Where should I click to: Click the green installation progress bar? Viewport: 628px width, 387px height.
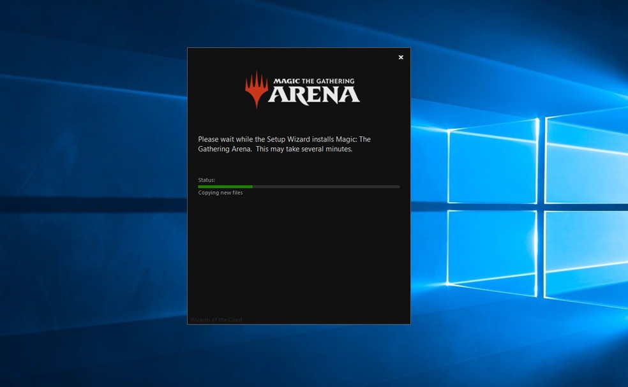pos(299,187)
